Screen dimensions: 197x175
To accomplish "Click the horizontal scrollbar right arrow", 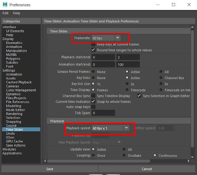I will (189, 161).
